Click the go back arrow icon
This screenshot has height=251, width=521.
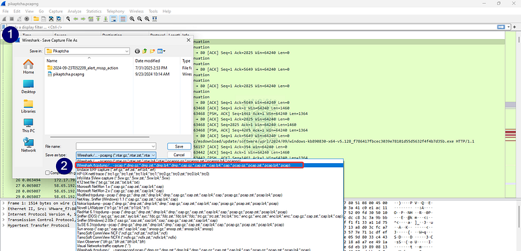click(76, 19)
